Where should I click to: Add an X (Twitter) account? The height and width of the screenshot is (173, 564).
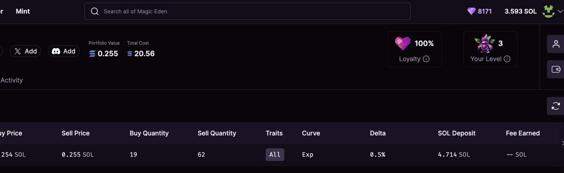tap(25, 51)
